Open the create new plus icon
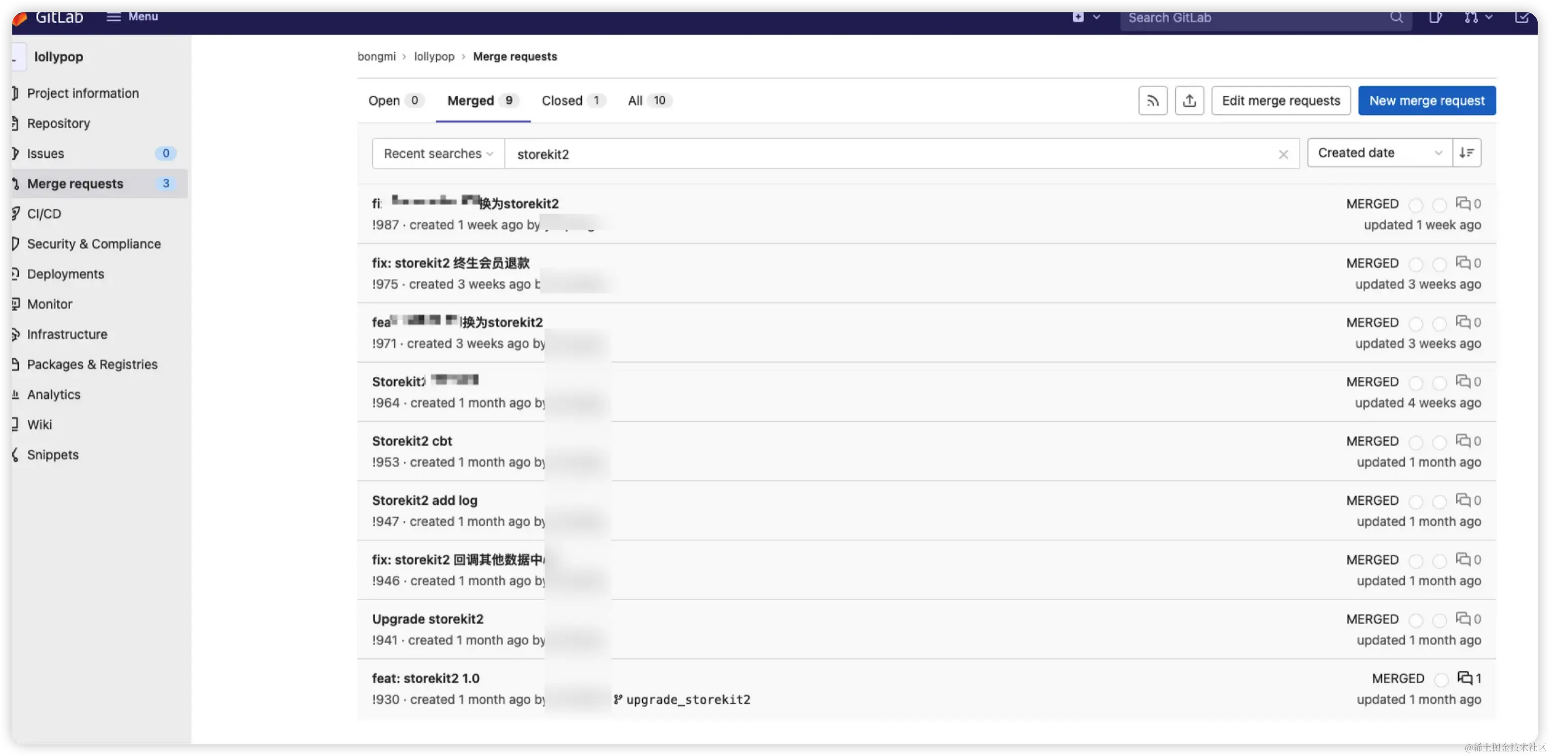 coord(1078,17)
